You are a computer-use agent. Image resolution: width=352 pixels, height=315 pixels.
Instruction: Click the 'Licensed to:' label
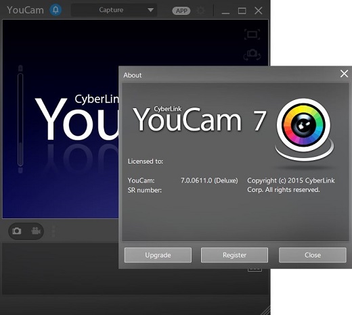click(146, 162)
